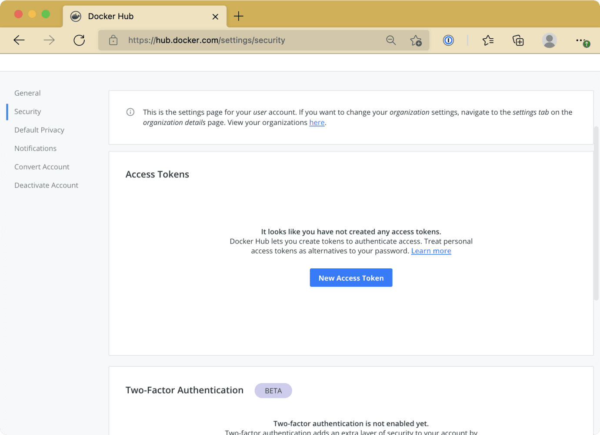Go back to the previous page
Viewport: 600px width, 435px height.
pyautogui.click(x=19, y=40)
